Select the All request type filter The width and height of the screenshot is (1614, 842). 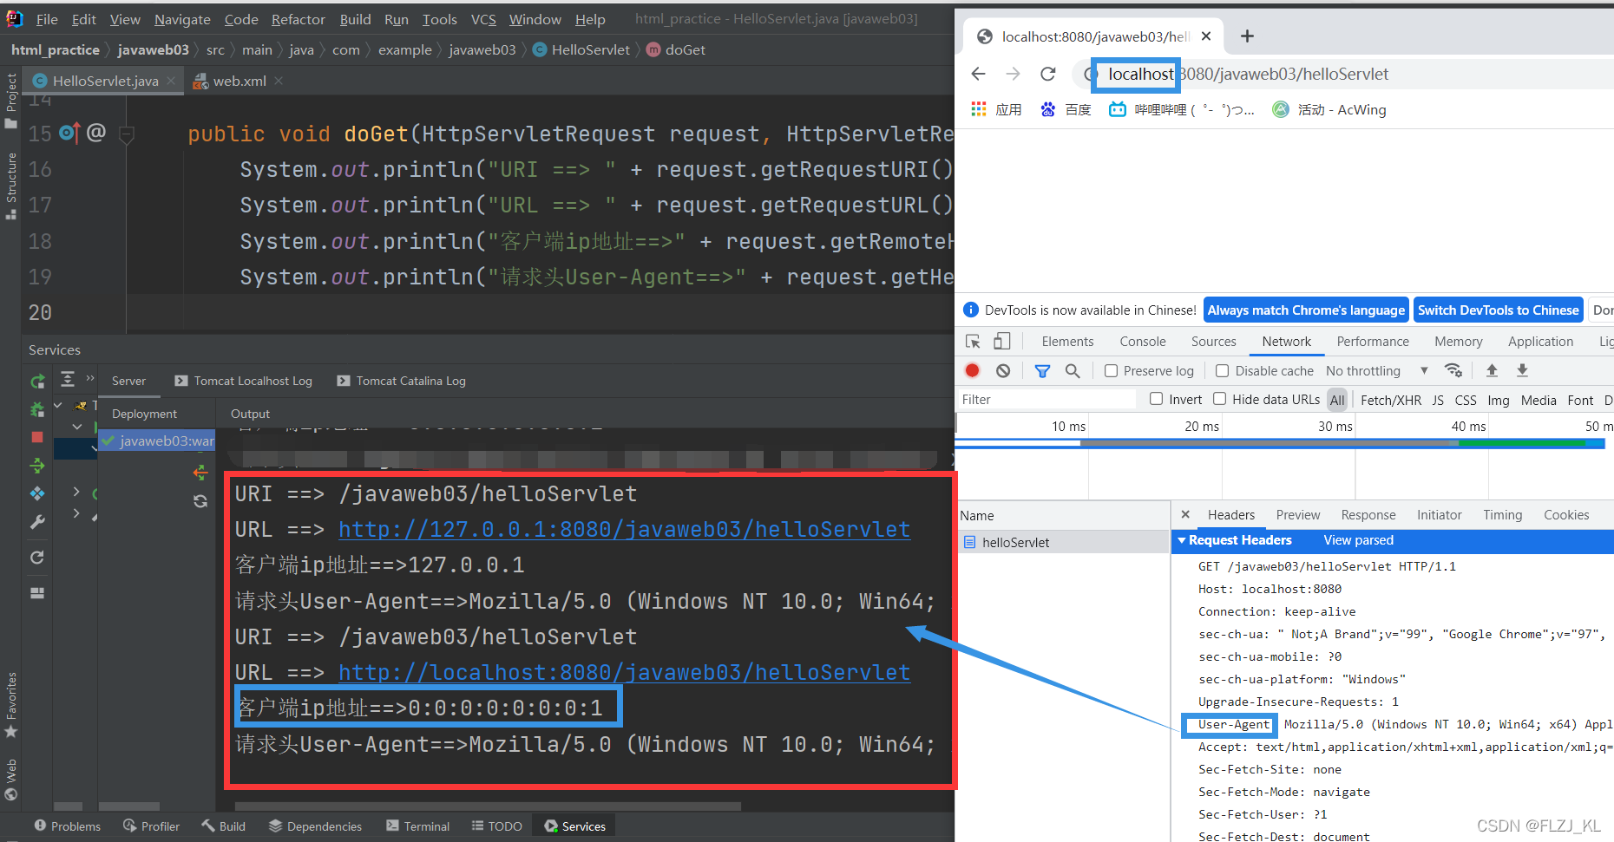[x=1337, y=400]
